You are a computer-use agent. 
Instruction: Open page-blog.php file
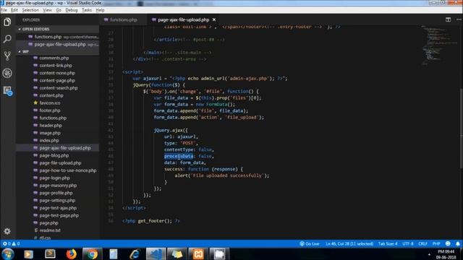pyautogui.click(x=54, y=155)
